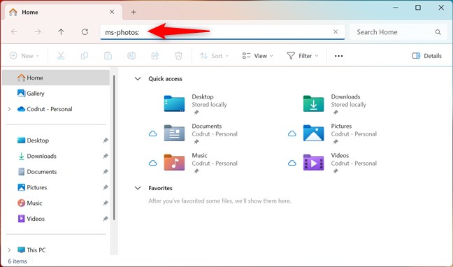Click the navigation pane scrollbar
Viewport: 453px width, 267px height.
tap(114, 147)
